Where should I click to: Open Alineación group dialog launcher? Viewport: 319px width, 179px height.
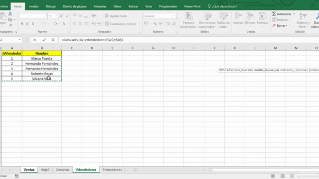pos(140,32)
